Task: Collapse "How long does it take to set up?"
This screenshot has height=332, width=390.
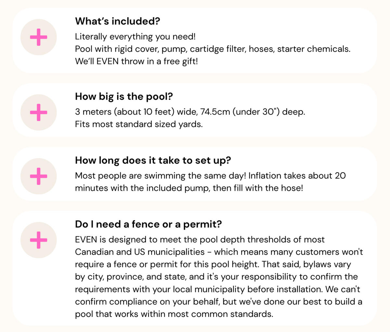Action: (153, 160)
